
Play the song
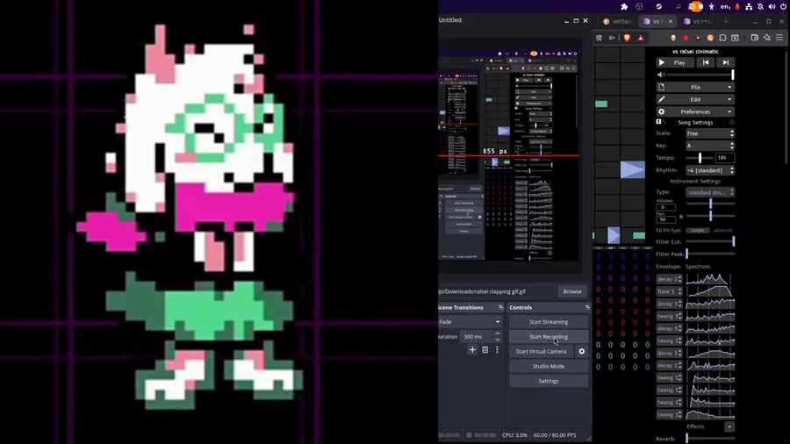[x=675, y=62]
